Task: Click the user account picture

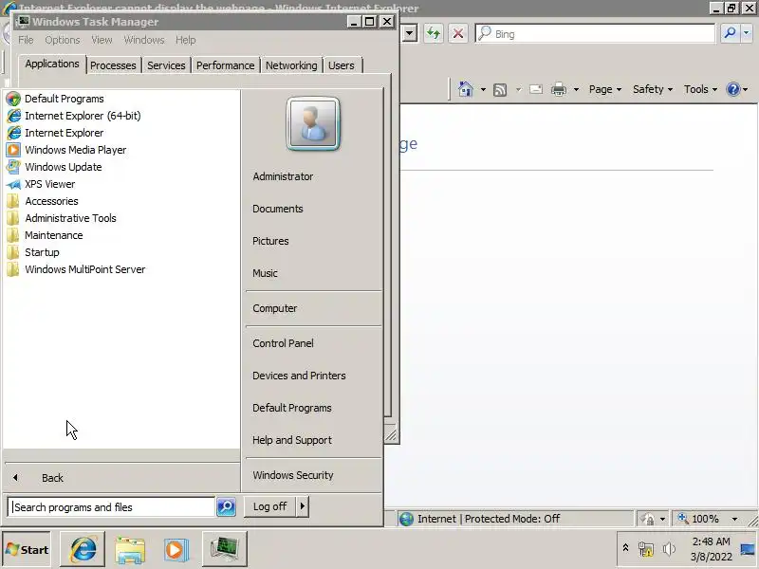Action: coord(313,124)
